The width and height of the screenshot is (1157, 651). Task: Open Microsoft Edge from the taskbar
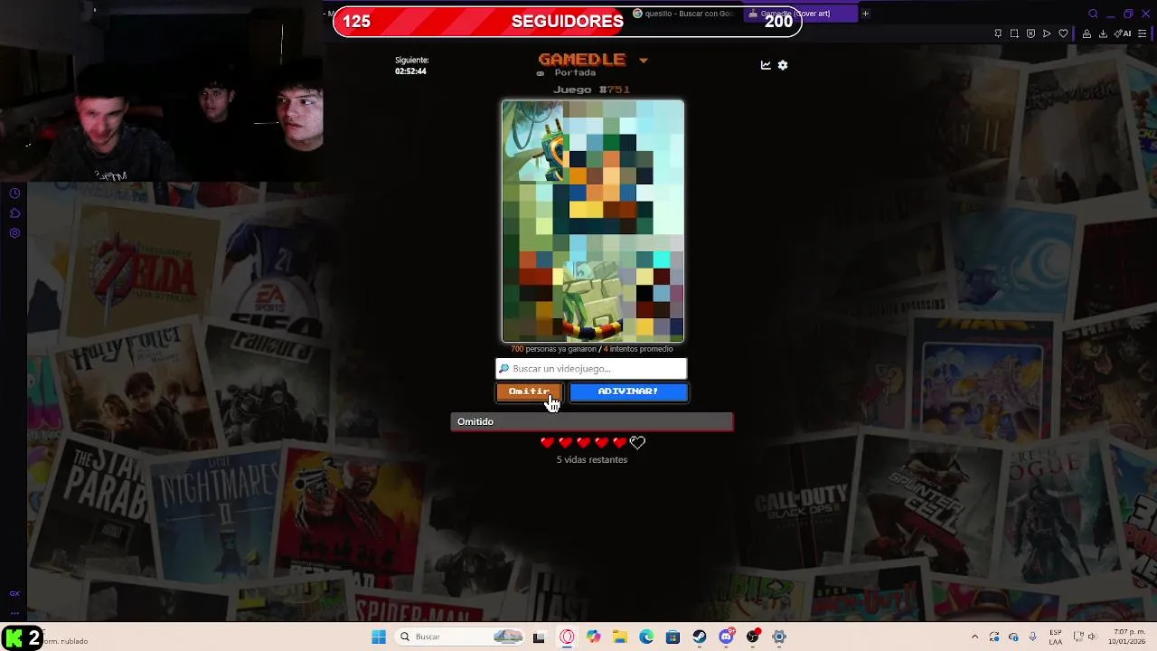646,637
